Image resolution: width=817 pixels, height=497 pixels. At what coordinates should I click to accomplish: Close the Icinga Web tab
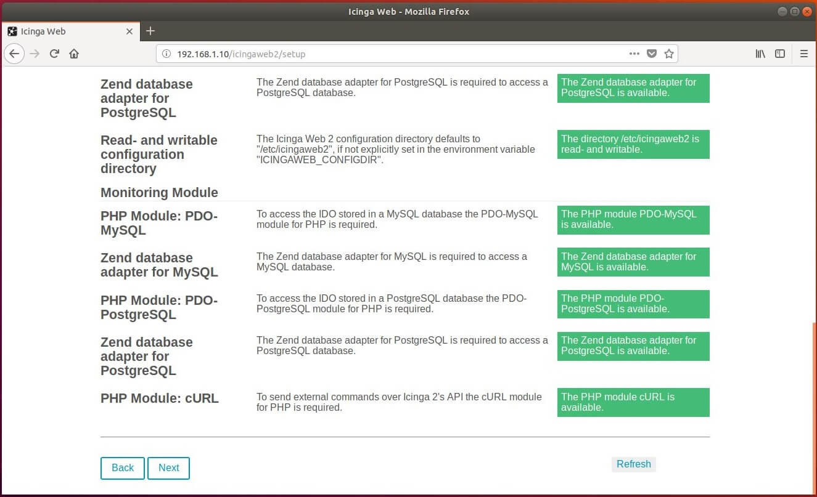click(129, 31)
